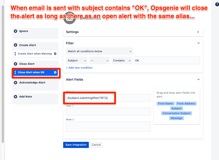This screenshot has height=160, width=219.
Task: Click the email envelope icon at the top
Action: coord(69,18)
